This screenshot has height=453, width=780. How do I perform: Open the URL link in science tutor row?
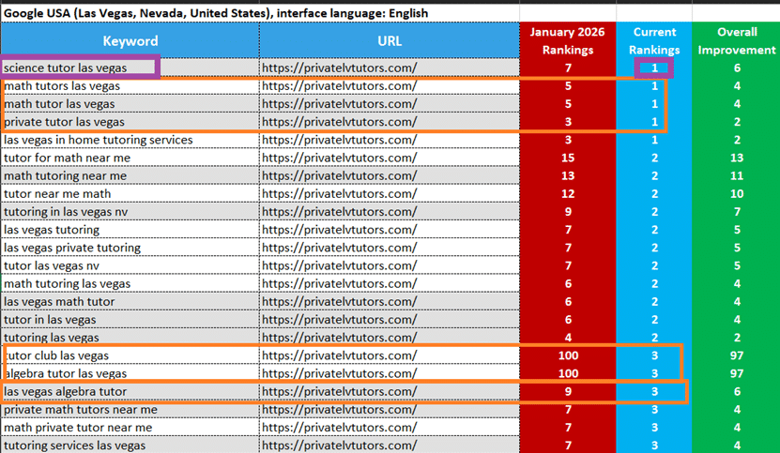[339, 68]
